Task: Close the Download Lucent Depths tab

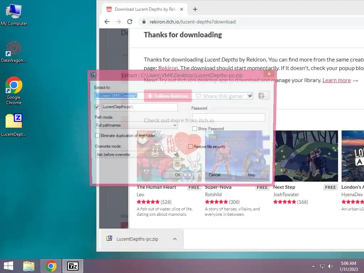Action: 182,9
